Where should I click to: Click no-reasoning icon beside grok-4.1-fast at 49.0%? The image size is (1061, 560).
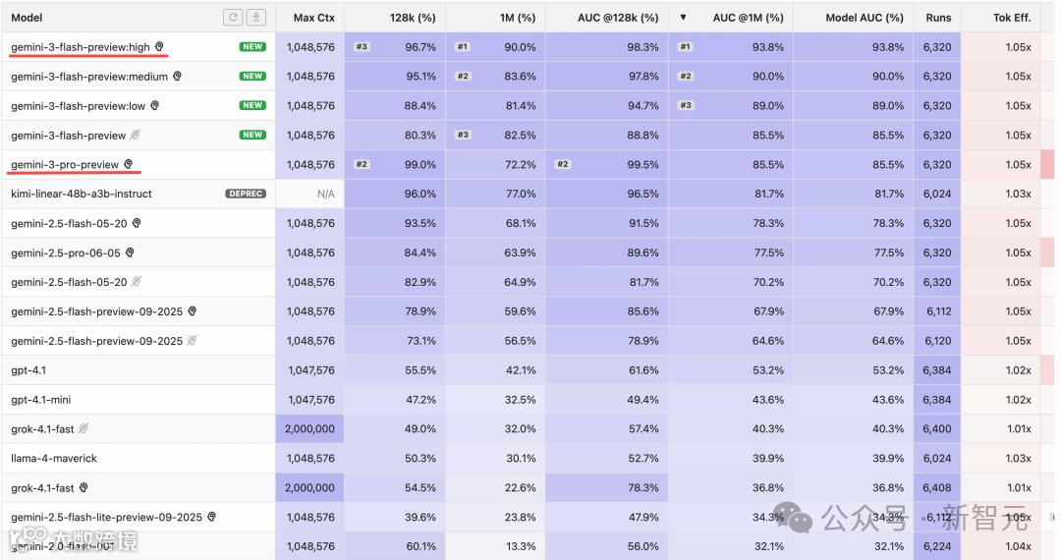(x=84, y=428)
